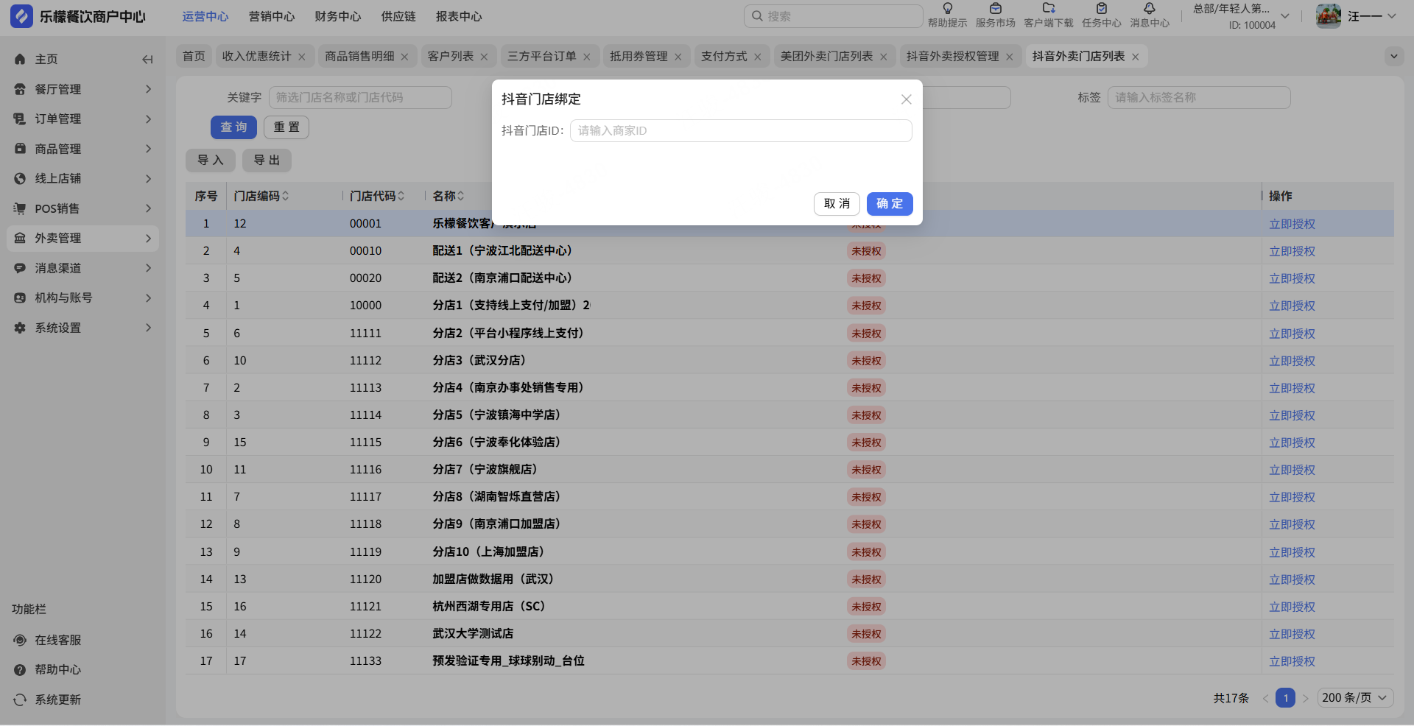Click the 导入 import button
The height and width of the screenshot is (726, 1414).
[210, 161]
